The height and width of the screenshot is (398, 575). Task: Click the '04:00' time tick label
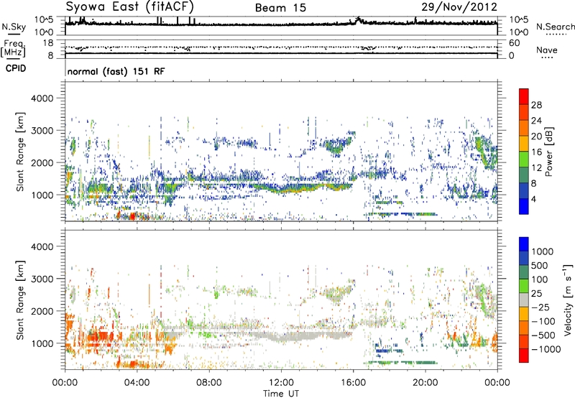click(x=137, y=383)
